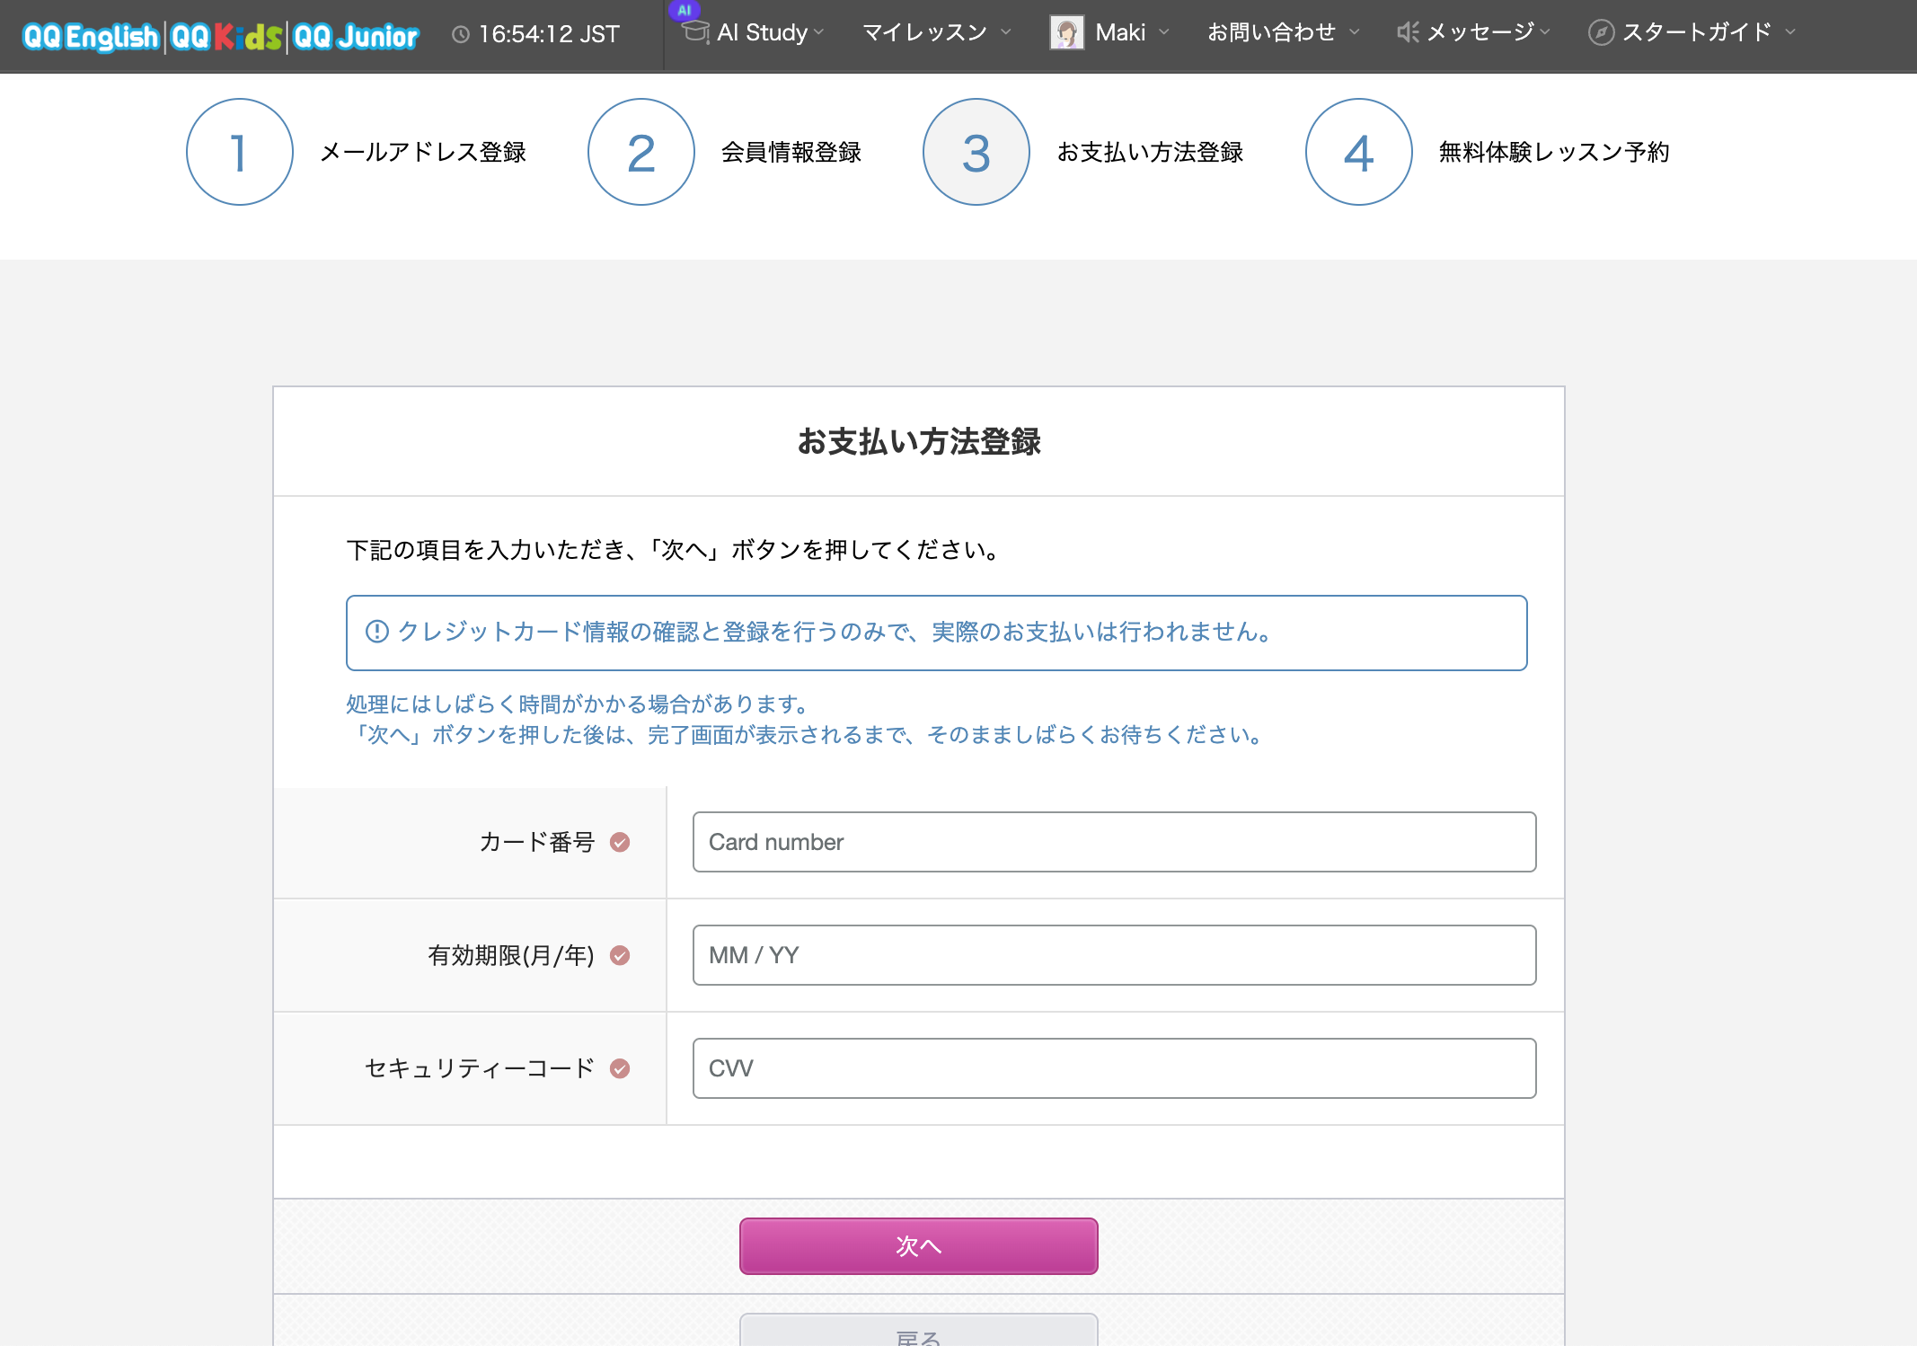1917x1346 pixels.
Task: Click the 次へ button
Action: 918,1245
